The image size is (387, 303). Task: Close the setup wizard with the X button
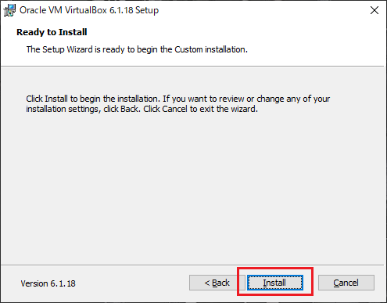[374, 10]
